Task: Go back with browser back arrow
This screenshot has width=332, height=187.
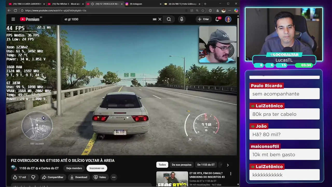Action: pyautogui.click(x=9, y=10)
